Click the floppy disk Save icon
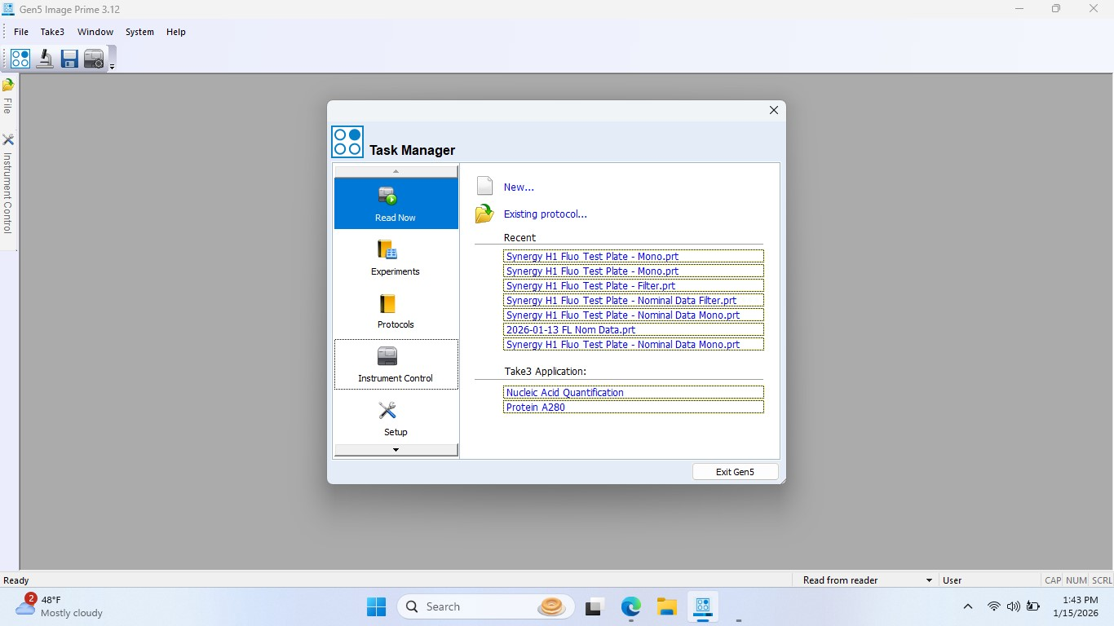The image size is (1114, 626). click(69, 59)
